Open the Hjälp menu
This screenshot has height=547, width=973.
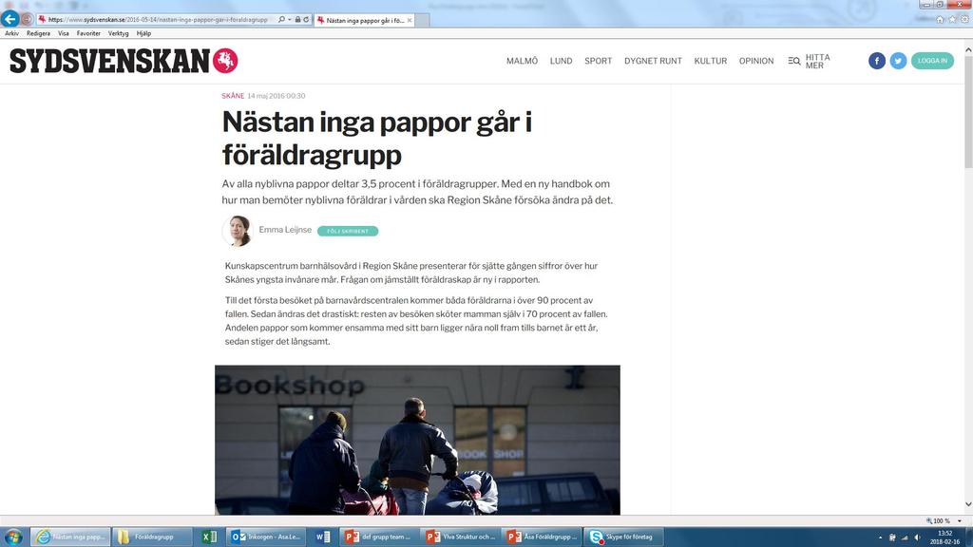tap(144, 33)
